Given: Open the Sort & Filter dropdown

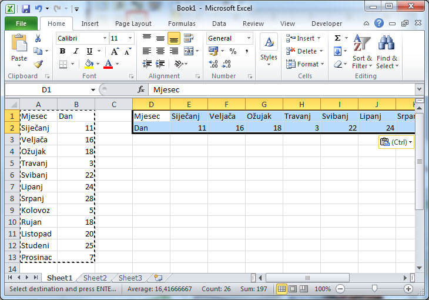Looking at the screenshot, I should (x=361, y=52).
